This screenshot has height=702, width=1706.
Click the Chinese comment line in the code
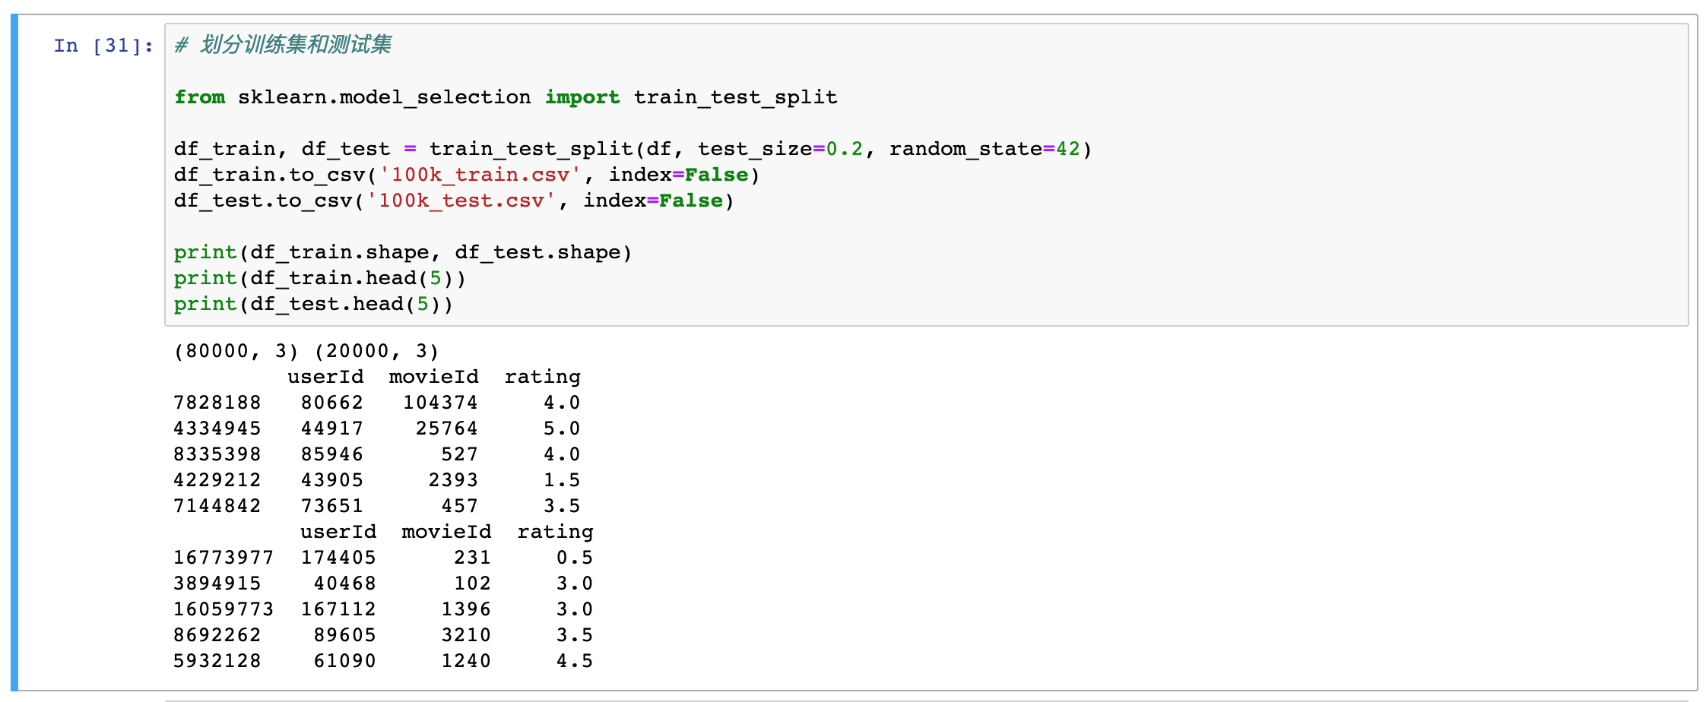[x=283, y=45]
